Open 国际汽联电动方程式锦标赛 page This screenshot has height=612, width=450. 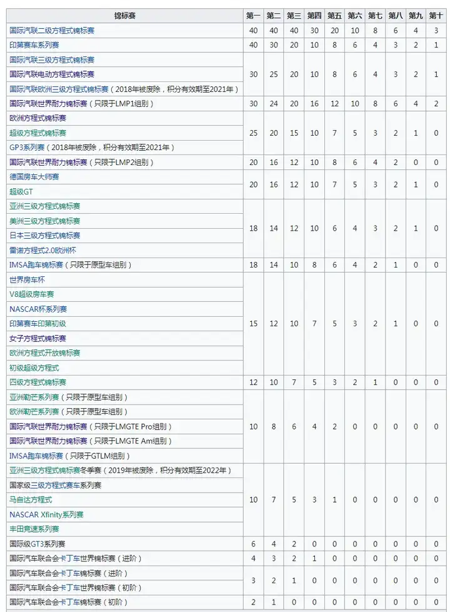52,74
